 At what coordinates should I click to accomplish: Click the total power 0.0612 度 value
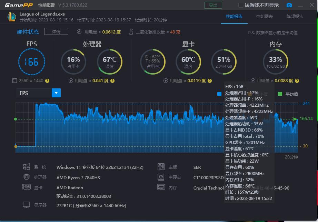(111, 32)
